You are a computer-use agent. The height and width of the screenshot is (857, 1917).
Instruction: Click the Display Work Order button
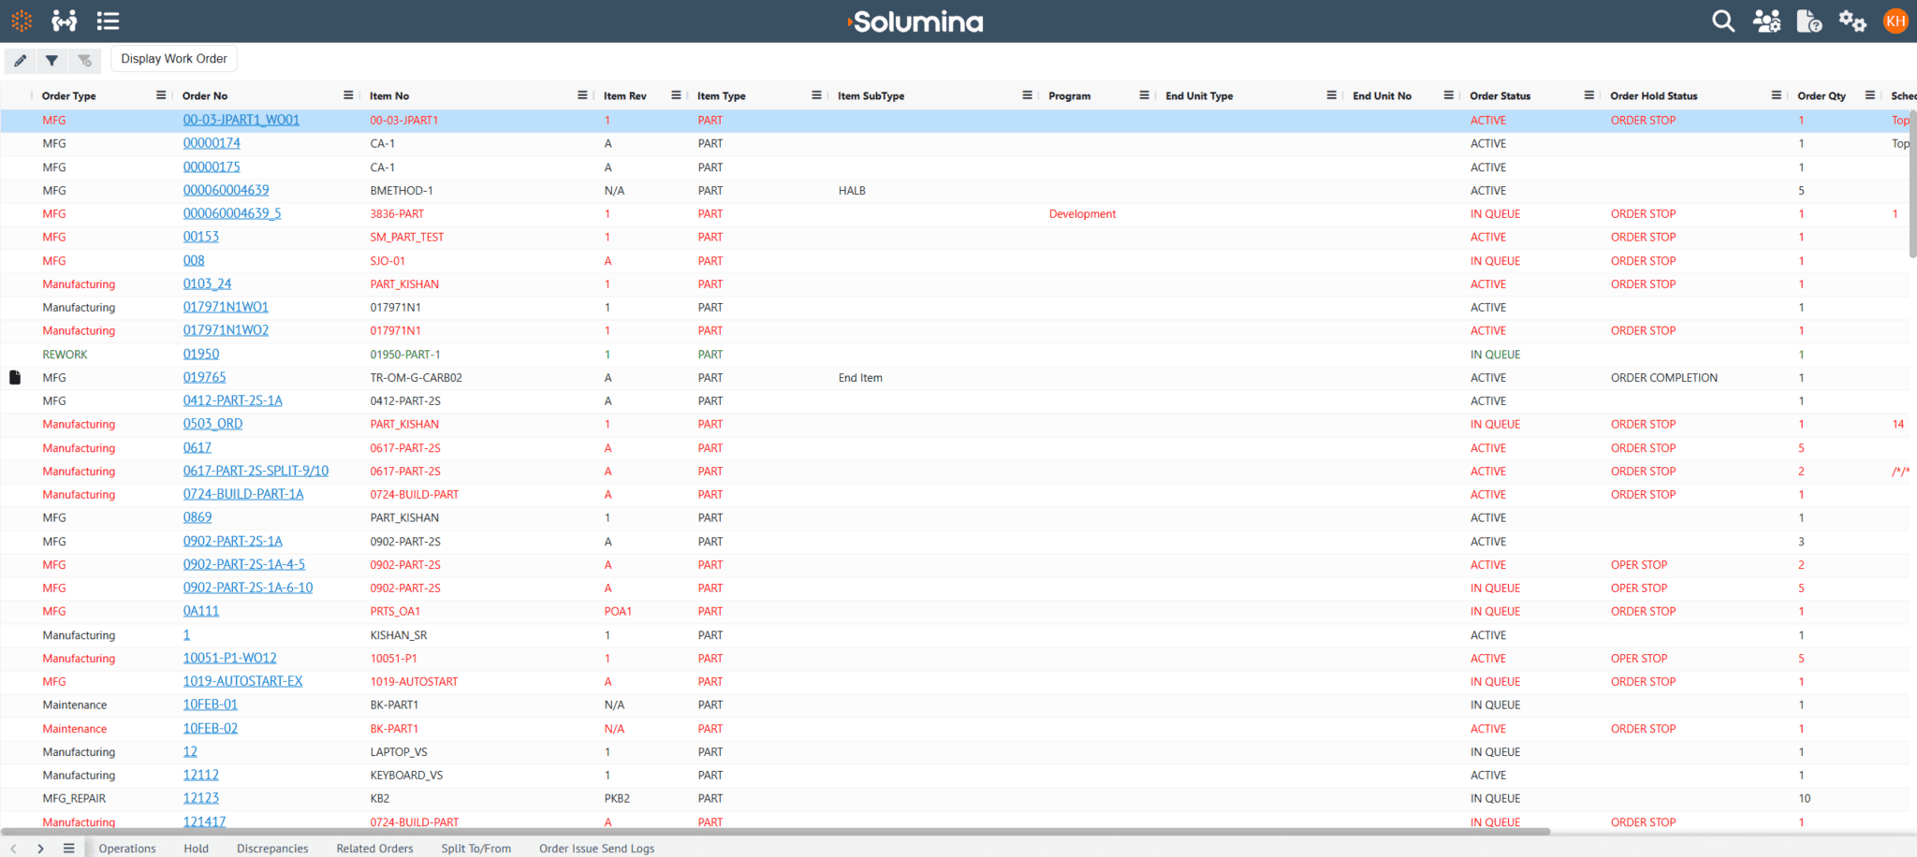(173, 58)
